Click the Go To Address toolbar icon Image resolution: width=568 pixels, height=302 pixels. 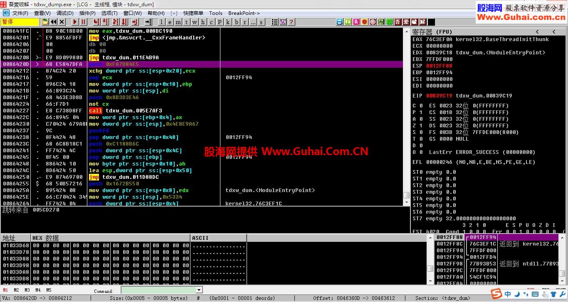pyautogui.click(x=148, y=22)
